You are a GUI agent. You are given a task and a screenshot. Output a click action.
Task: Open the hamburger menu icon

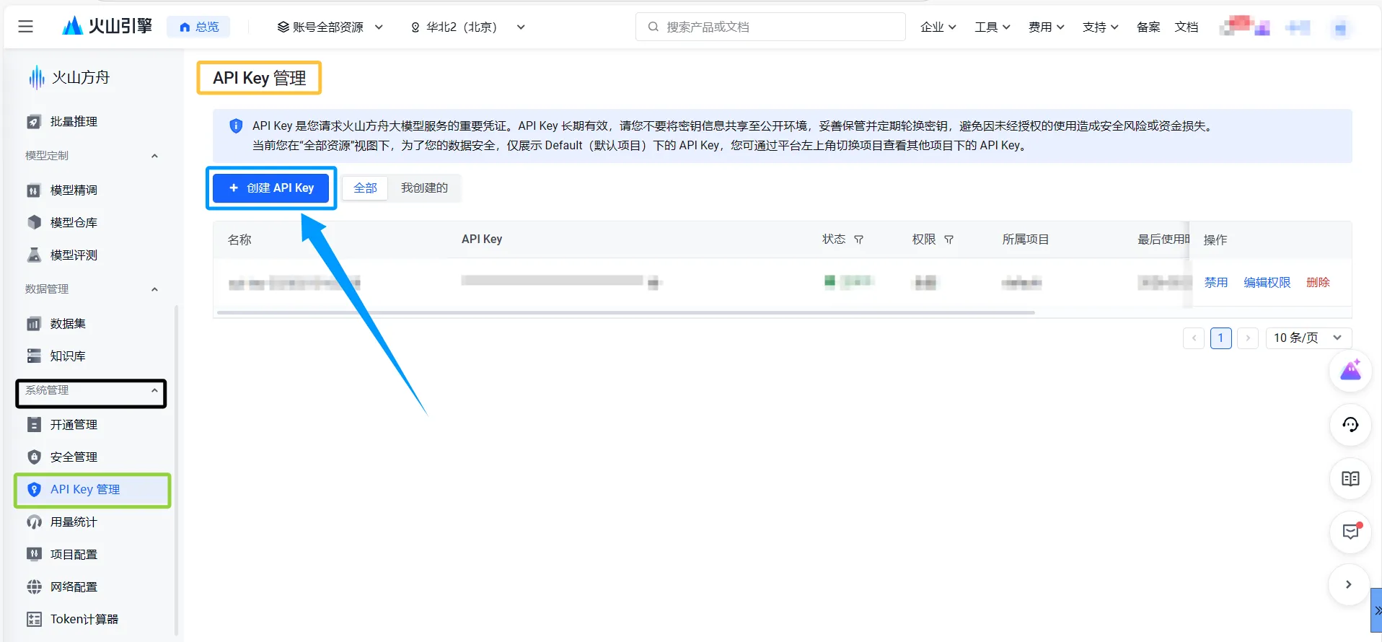[26, 27]
